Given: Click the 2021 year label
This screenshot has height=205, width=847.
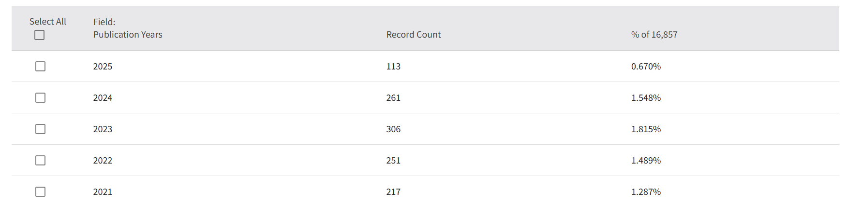Looking at the screenshot, I should click(103, 192).
